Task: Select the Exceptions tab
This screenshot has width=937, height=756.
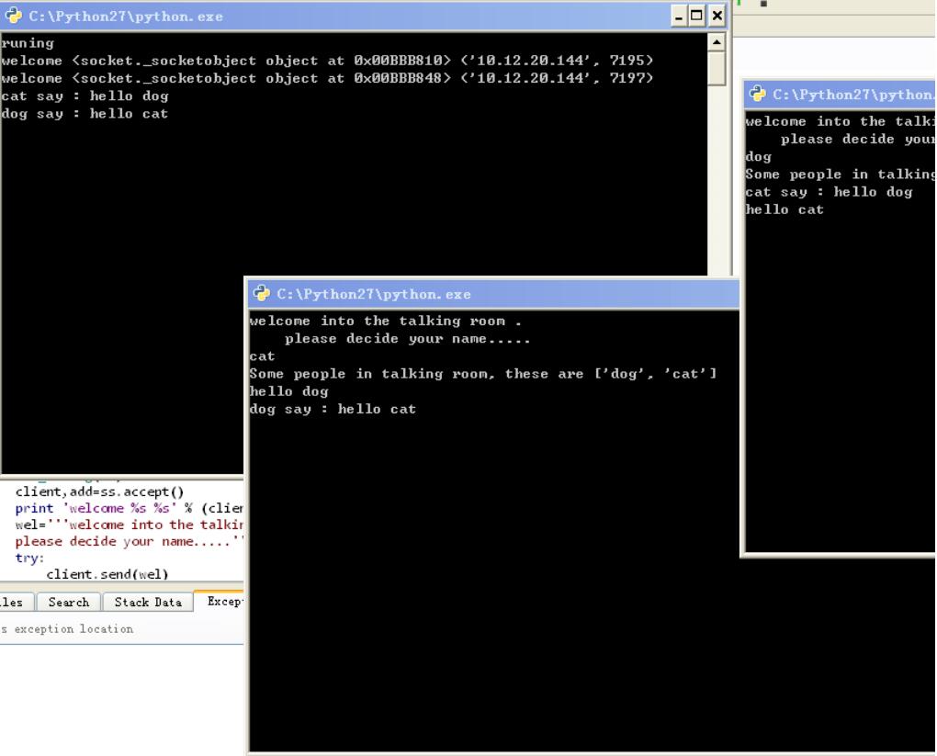Action: click(x=220, y=601)
